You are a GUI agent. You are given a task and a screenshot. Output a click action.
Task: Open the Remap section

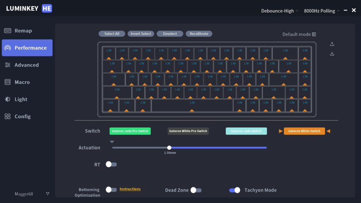(27, 31)
